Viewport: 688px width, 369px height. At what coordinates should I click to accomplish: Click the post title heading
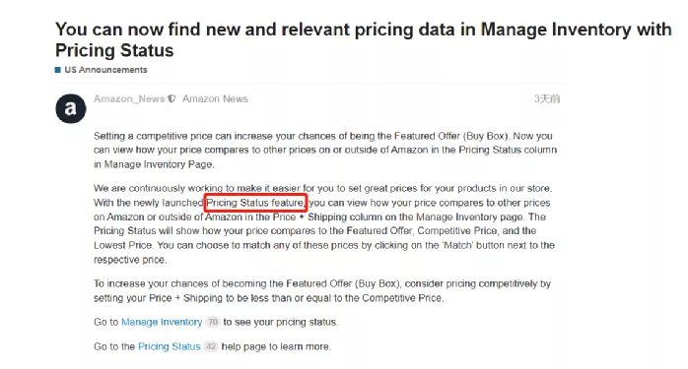coord(364,40)
